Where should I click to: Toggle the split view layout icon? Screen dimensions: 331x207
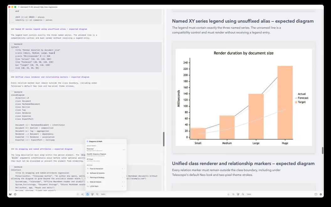point(316,194)
